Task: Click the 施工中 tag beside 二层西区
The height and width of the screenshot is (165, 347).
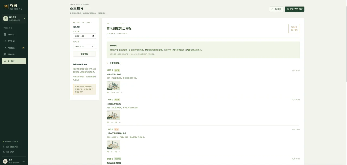Action: pyautogui.click(x=117, y=100)
